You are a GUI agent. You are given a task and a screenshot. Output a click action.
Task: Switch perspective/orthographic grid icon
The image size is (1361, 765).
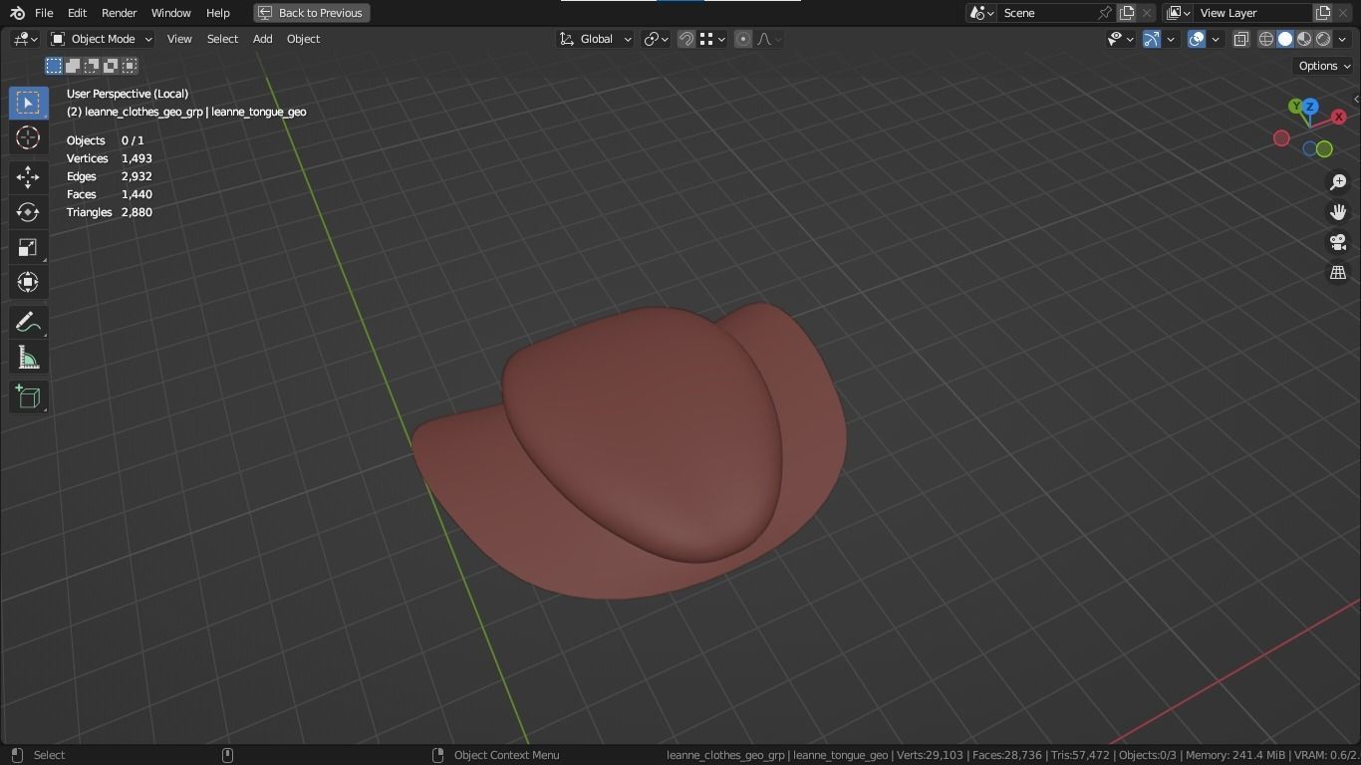tap(1338, 272)
